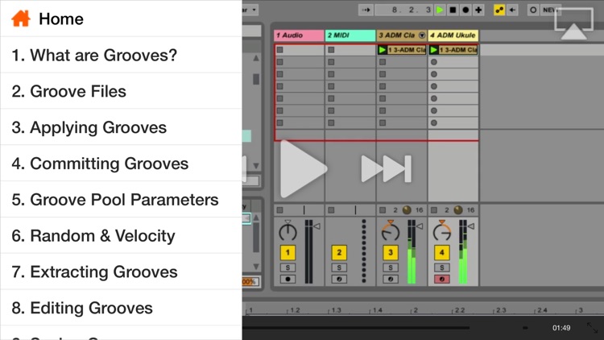Click the browser scroll up arrow

click(256, 58)
